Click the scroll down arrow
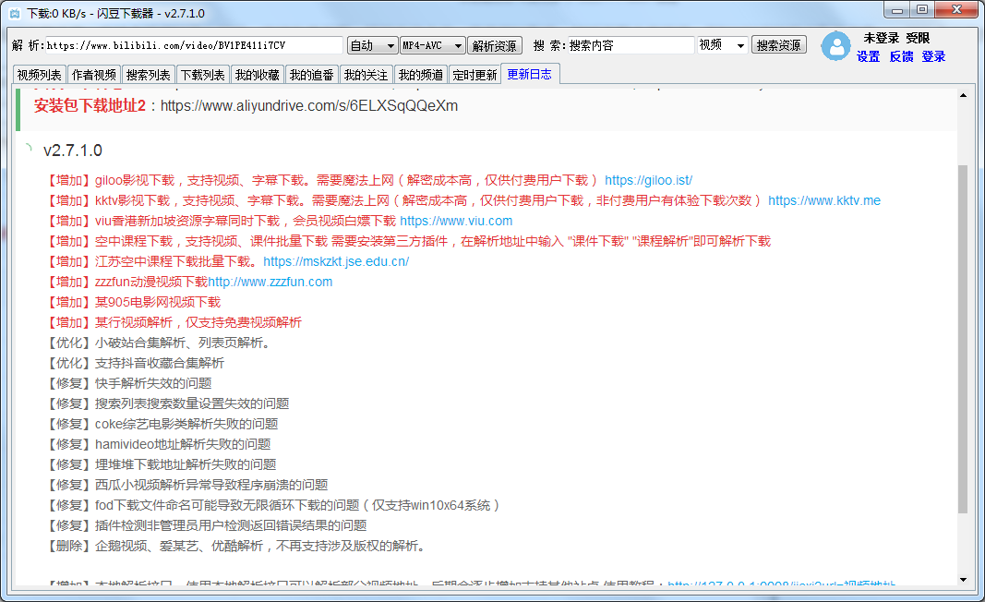This screenshot has width=985, height=602. click(x=963, y=579)
